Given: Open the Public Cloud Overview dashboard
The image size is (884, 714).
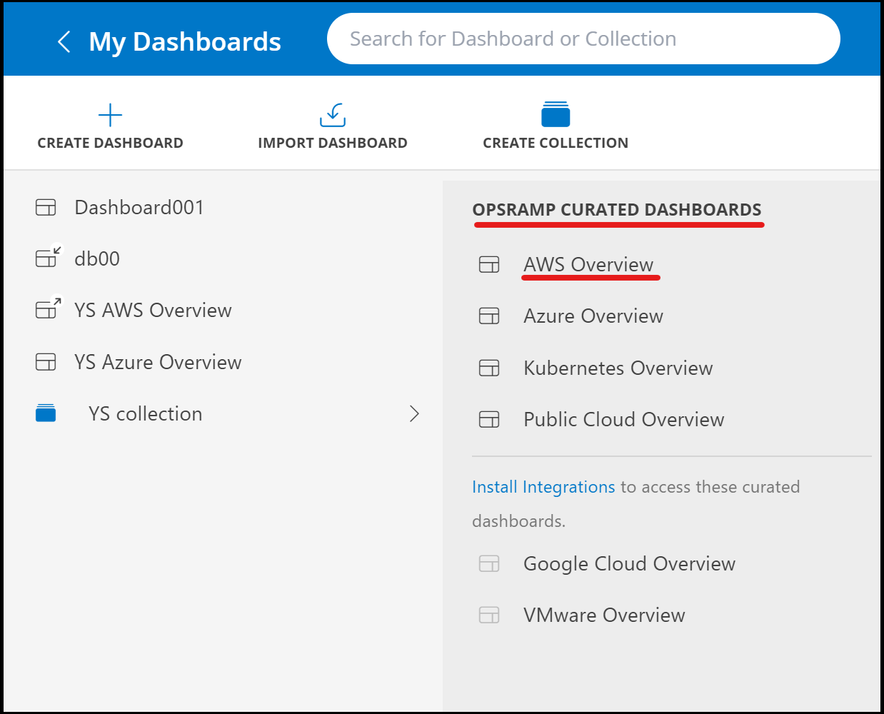Looking at the screenshot, I should [623, 419].
